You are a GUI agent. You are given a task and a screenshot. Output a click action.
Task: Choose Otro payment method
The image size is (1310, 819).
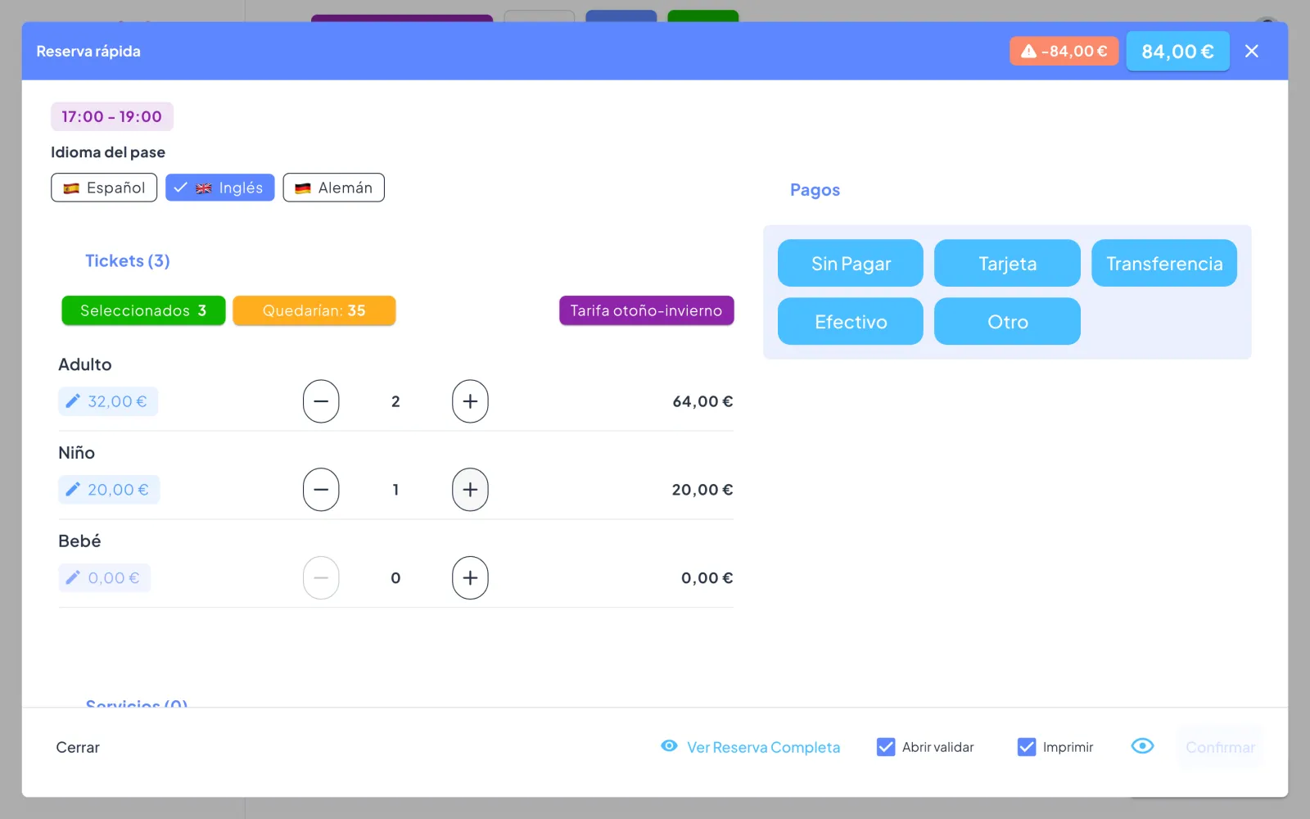[1007, 321]
